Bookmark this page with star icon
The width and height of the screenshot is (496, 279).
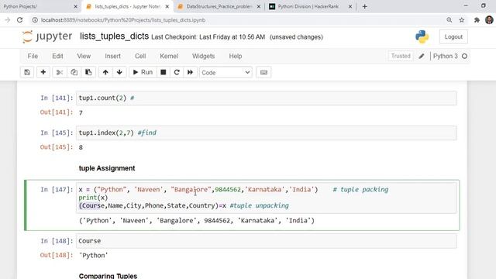pyautogui.click(x=462, y=20)
